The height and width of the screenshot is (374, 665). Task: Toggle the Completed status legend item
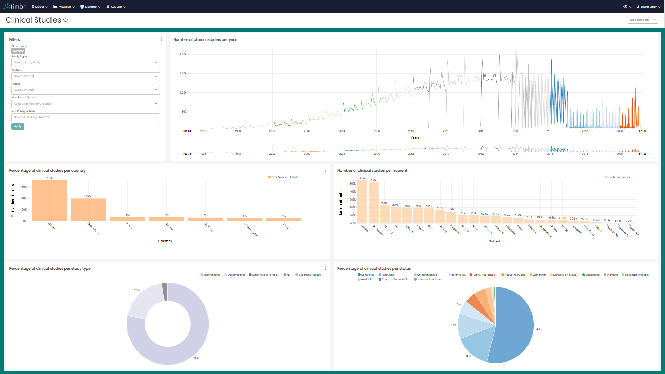(x=366, y=275)
